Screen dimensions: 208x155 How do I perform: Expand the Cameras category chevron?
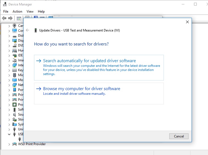pyautogui.click(x=9, y=26)
